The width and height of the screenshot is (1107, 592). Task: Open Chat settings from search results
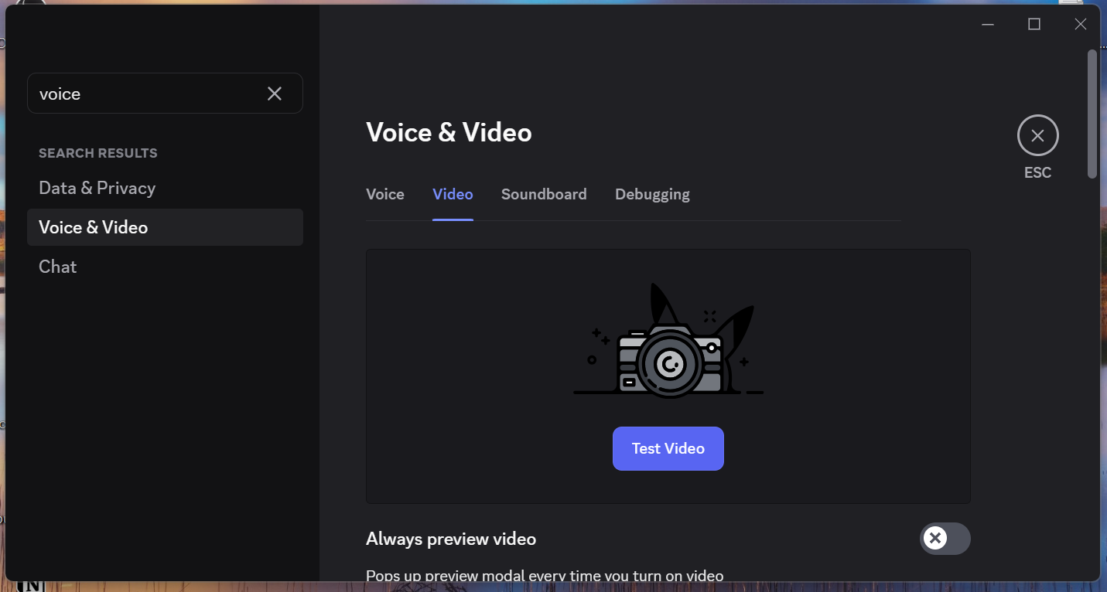(x=165, y=267)
